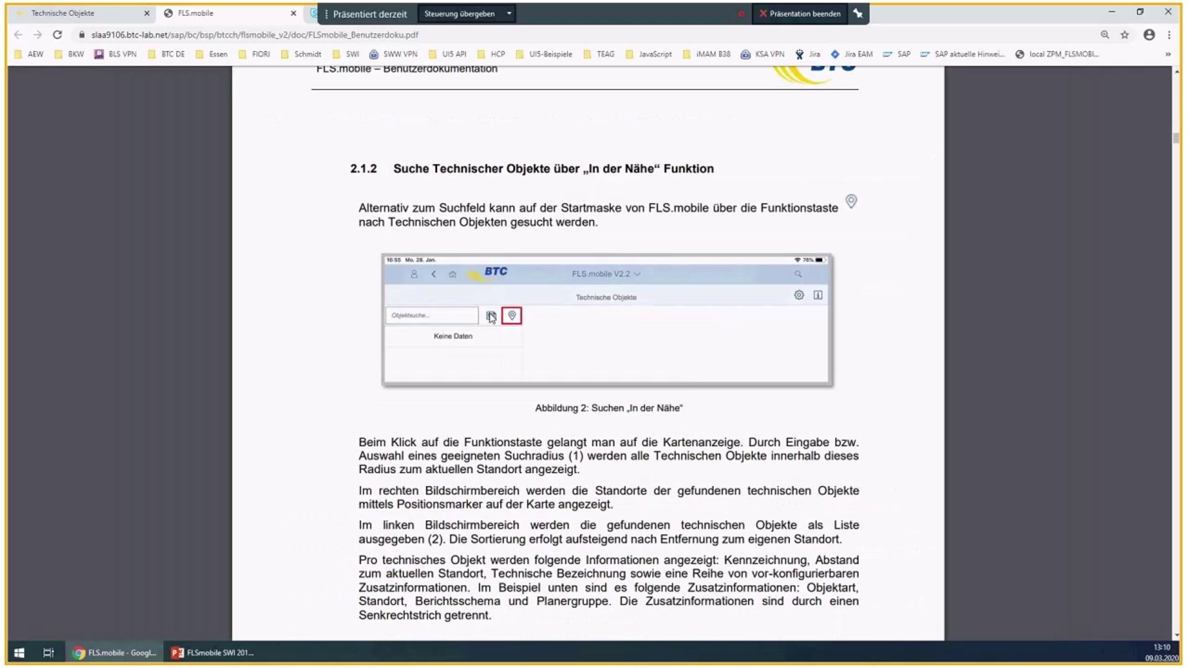The width and height of the screenshot is (1188, 668).
Task: Pin the presentation toolbar
Action: pos(858,13)
